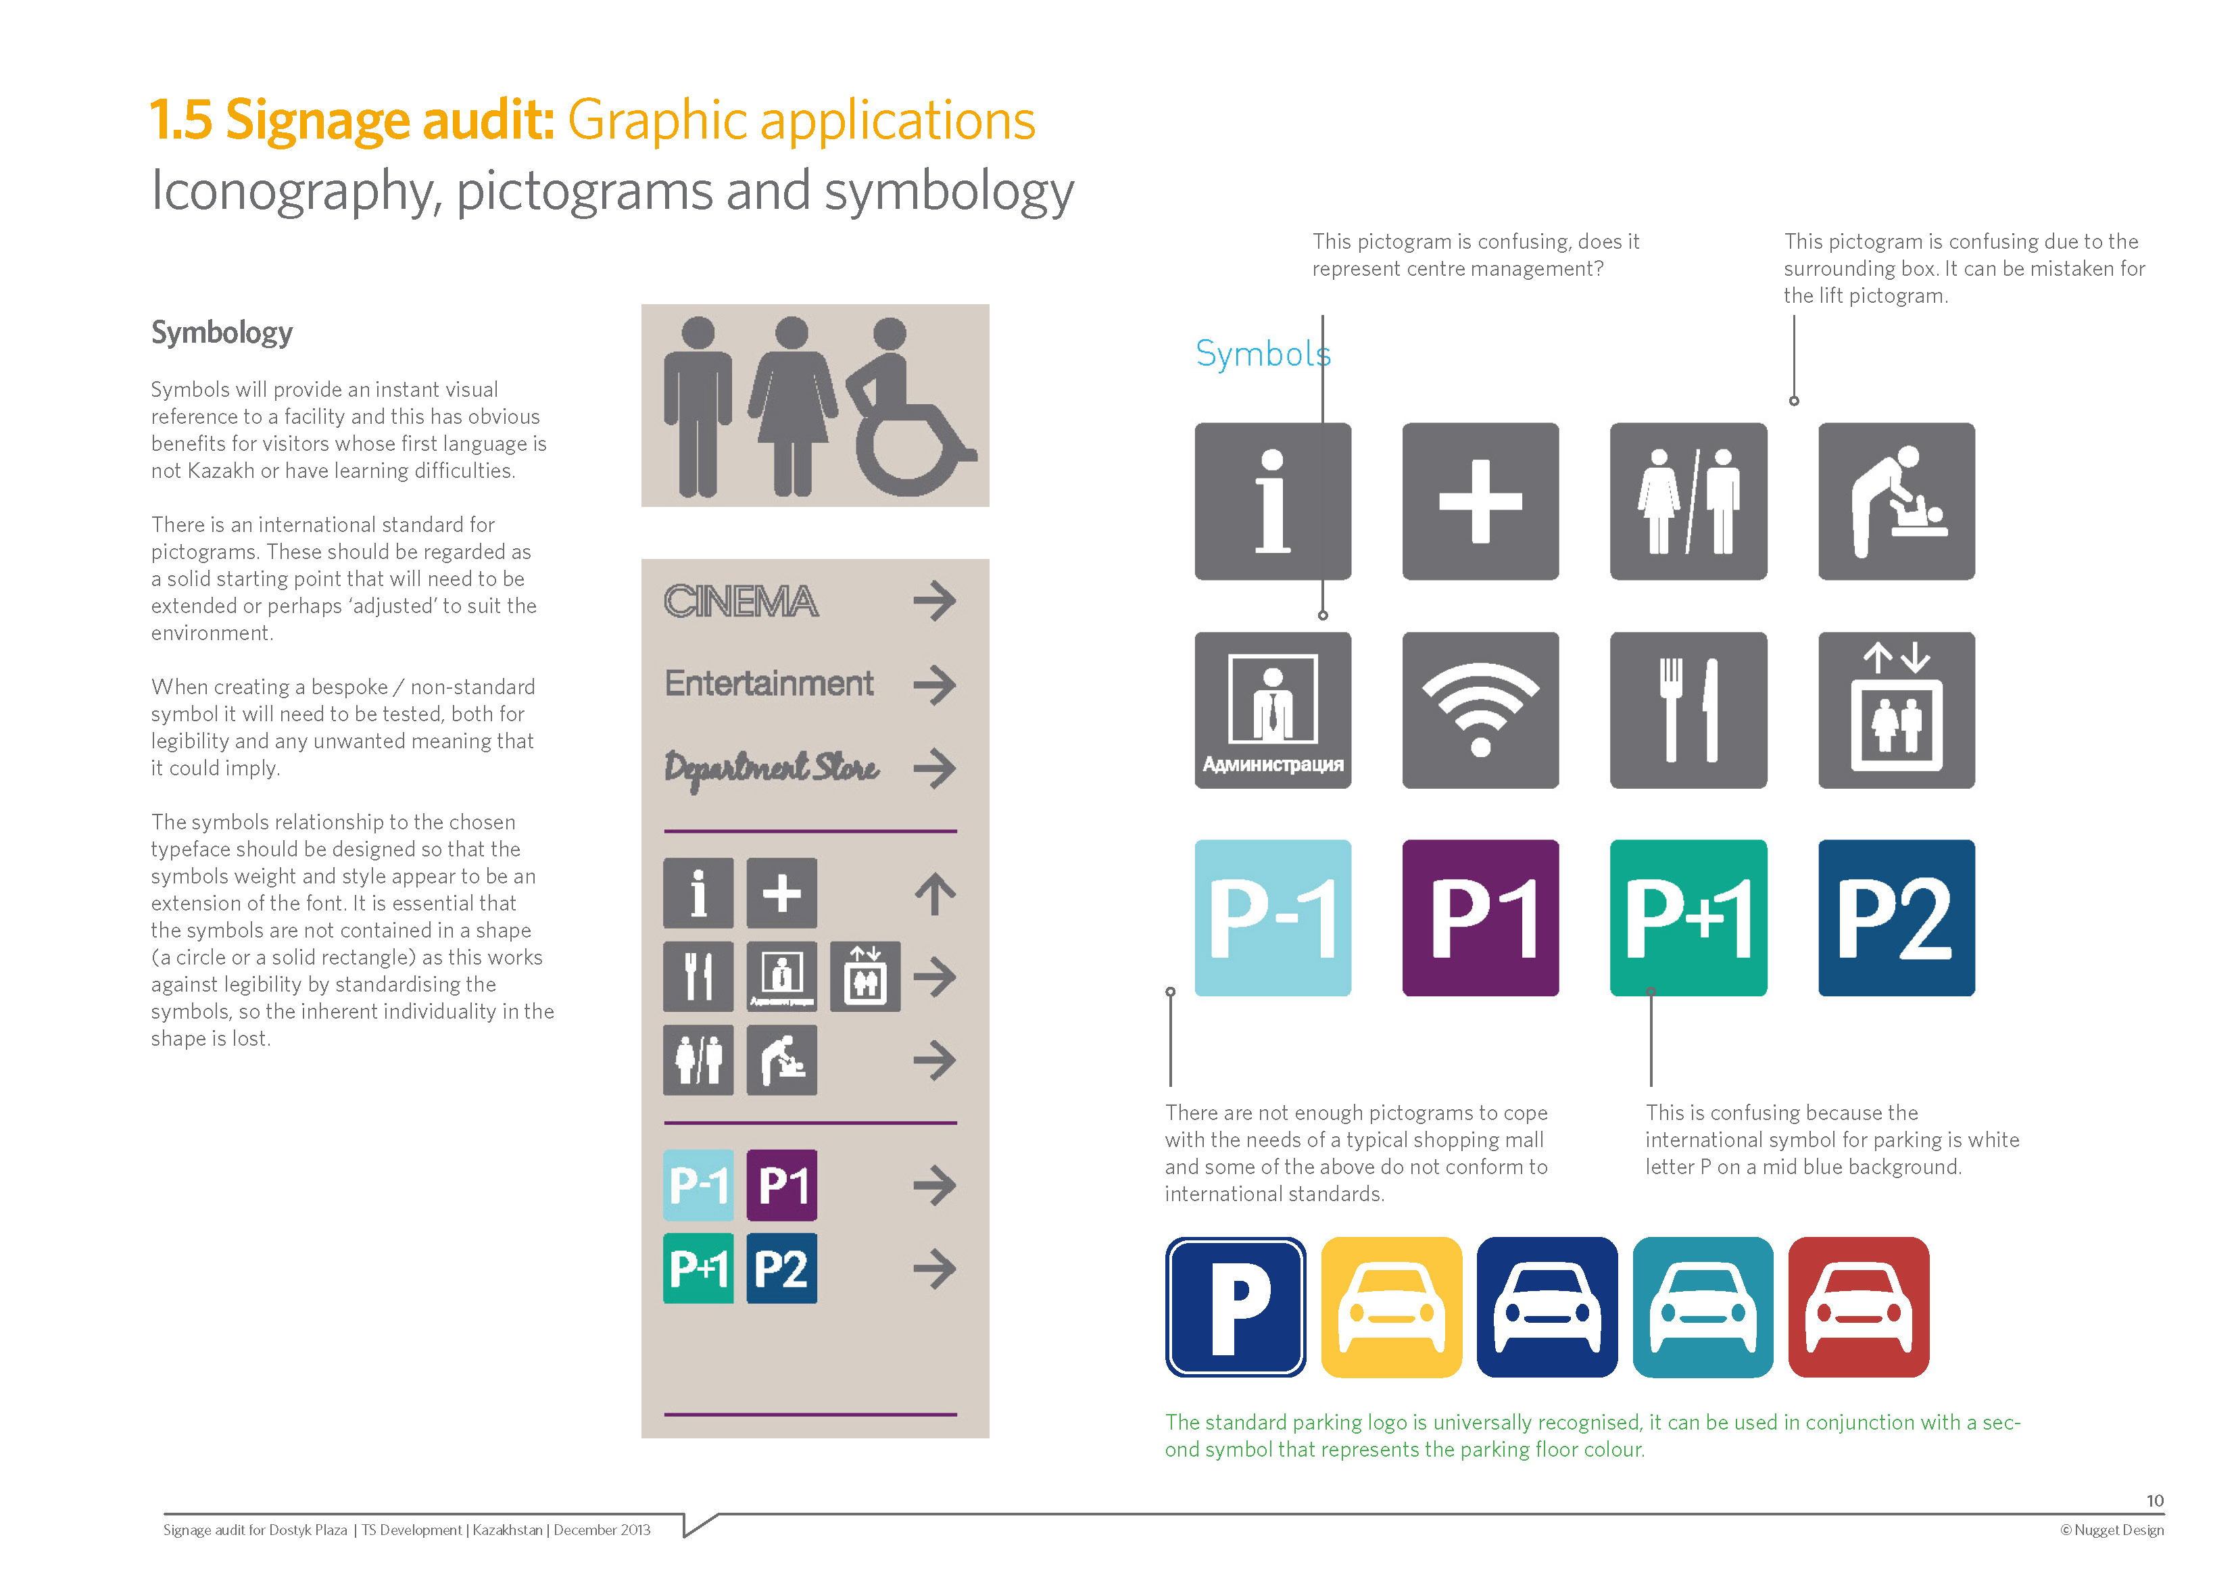
Task: Click the small info icon on signboard
Action: [698, 894]
